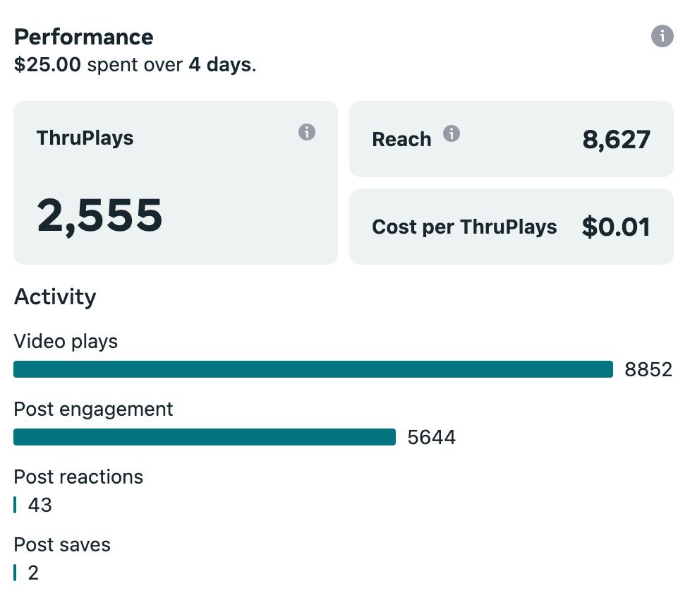The image size is (690, 593).
Task: Click the Video plays progress bar
Action: tap(313, 369)
